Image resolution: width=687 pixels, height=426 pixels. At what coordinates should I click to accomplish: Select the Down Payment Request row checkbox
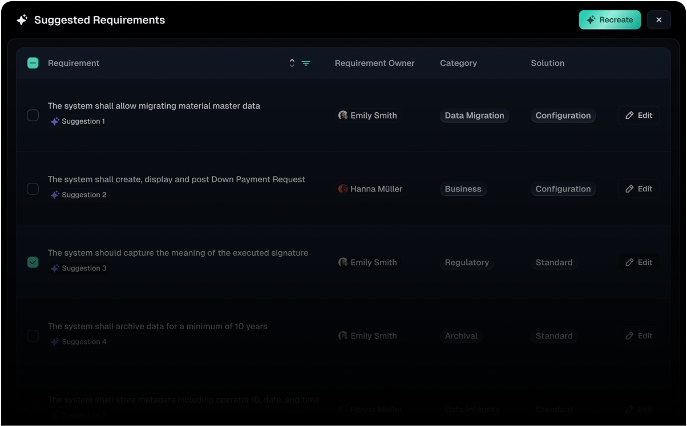[33, 189]
